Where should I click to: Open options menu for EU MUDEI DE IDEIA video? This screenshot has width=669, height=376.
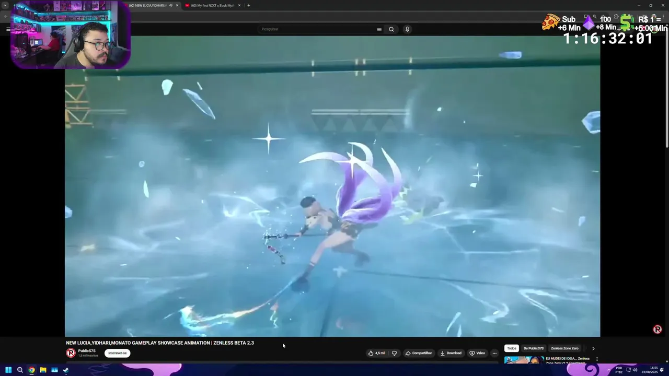point(597,359)
